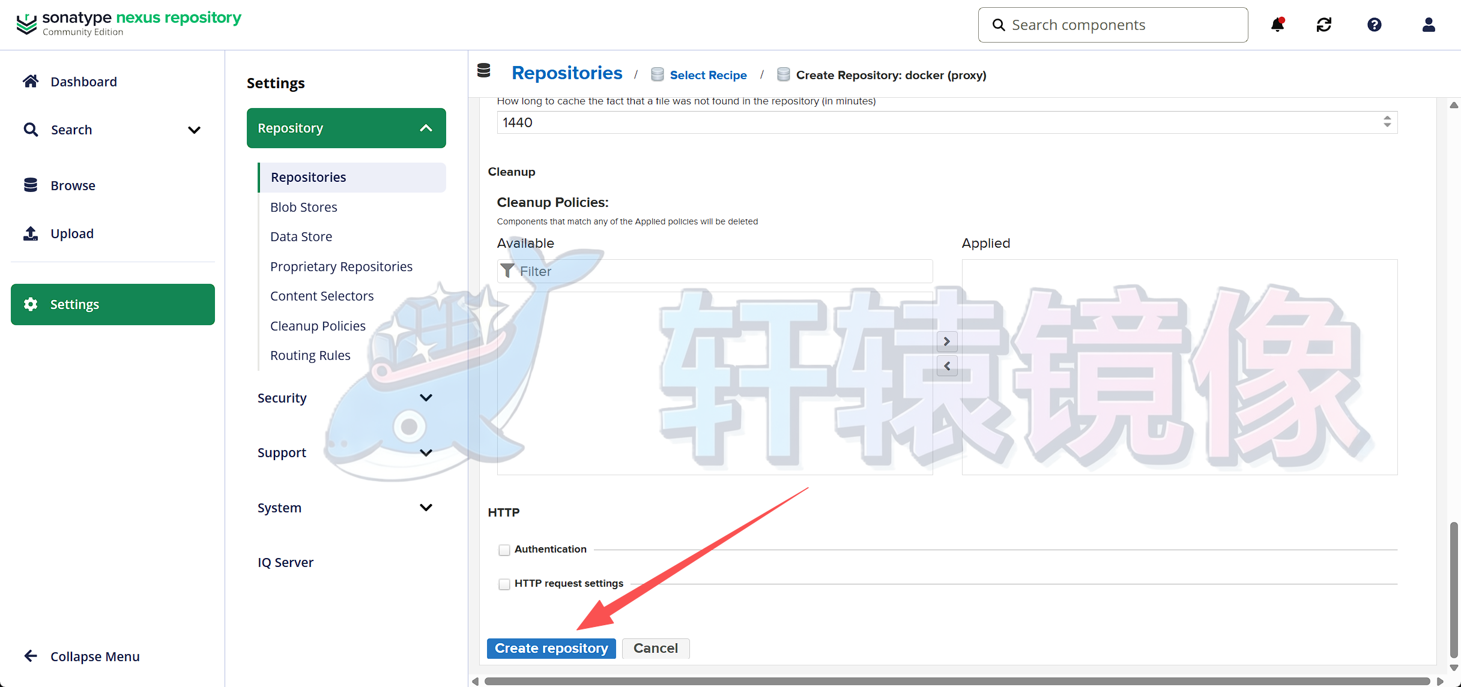Screen dimensions: 1461x687
Task: Open the Select Recipe breadcrumb
Action: (709, 74)
